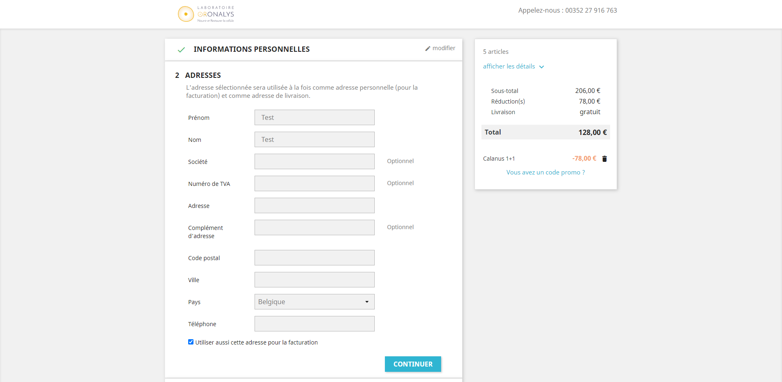782x382 pixels.
Task: Click the pencil icon beside modifier
Action: click(428, 49)
